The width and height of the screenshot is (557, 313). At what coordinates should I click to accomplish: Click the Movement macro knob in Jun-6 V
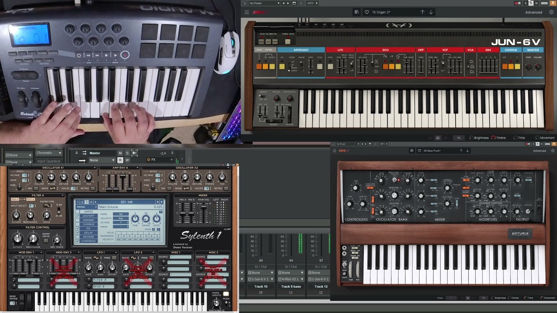point(537,138)
